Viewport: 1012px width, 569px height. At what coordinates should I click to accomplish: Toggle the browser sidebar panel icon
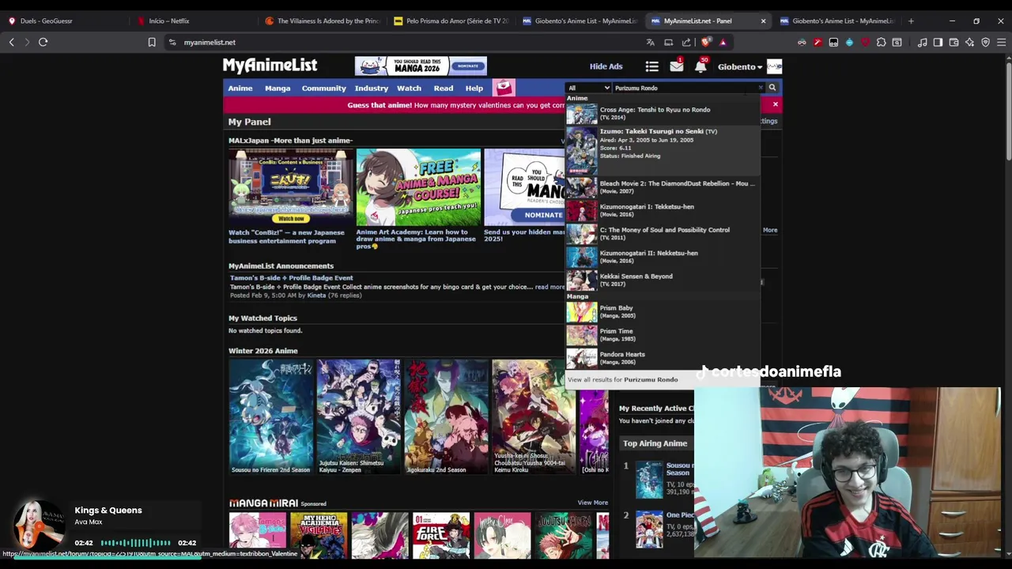(x=938, y=42)
